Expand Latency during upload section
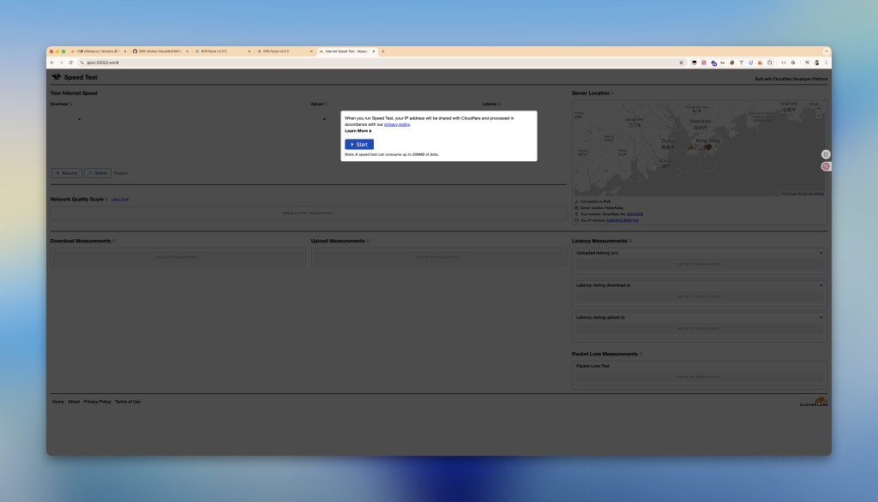 click(x=821, y=317)
